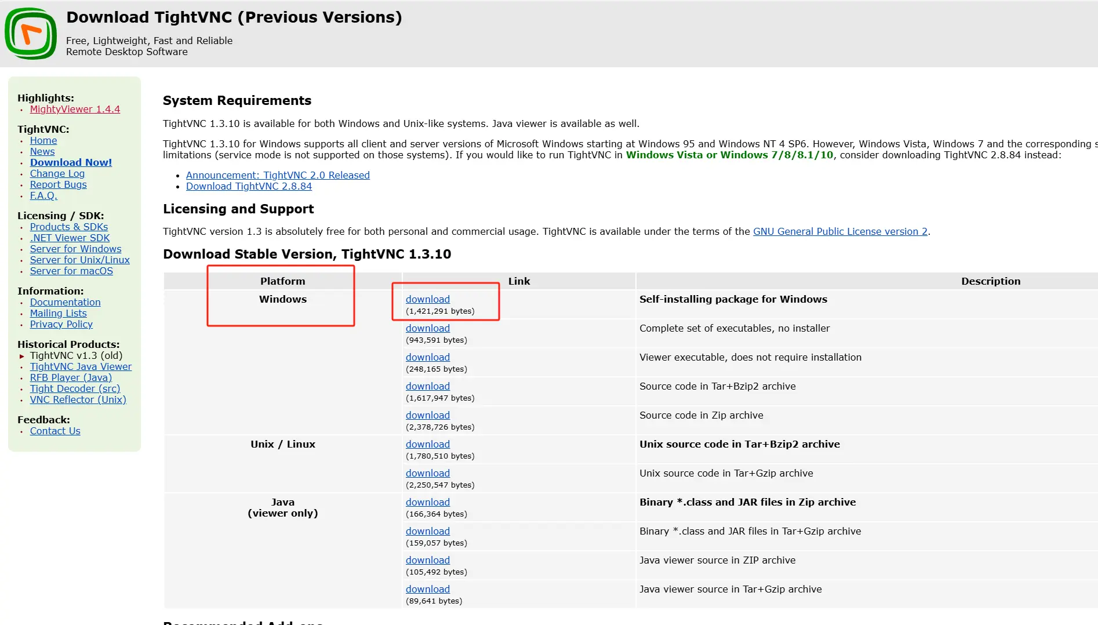Click 'Self-installing package for Windows' description

tap(733, 299)
